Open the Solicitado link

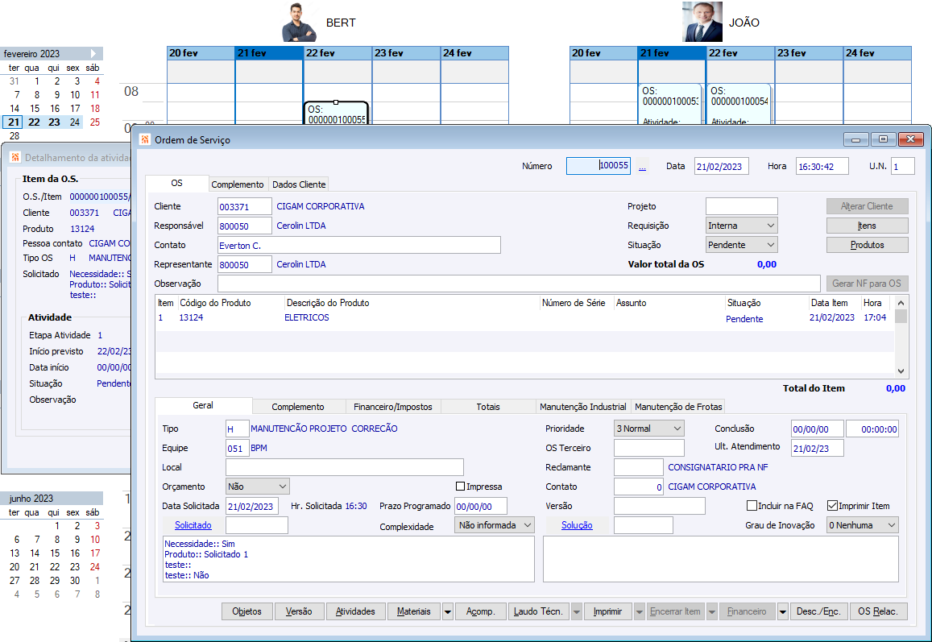(x=193, y=525)
